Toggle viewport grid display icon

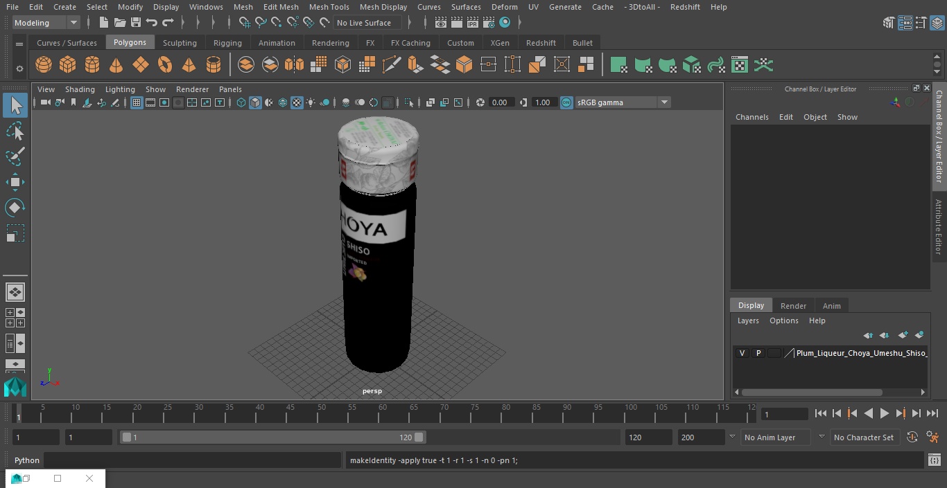(137, 102)
